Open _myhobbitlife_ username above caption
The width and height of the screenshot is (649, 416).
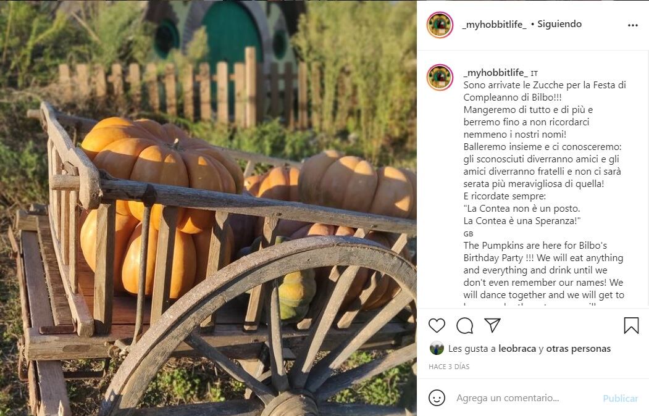(496, 73)
